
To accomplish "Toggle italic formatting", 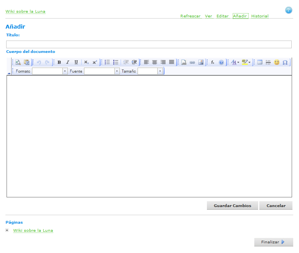I will (67, 62).
